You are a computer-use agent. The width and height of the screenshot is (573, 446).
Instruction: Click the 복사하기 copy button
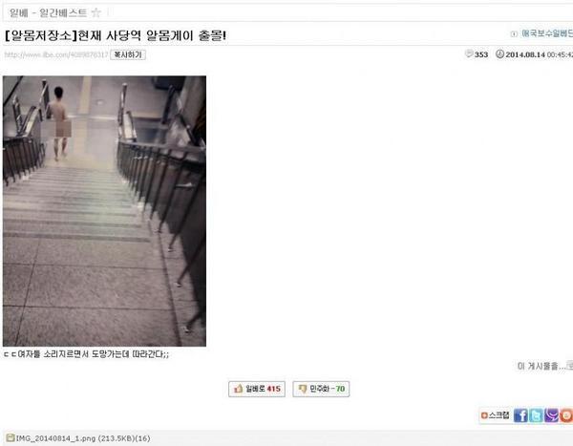(x=128, y=54)
